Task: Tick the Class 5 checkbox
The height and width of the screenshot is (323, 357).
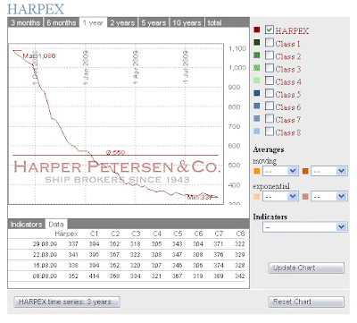Action: click(x=270, y=93)
